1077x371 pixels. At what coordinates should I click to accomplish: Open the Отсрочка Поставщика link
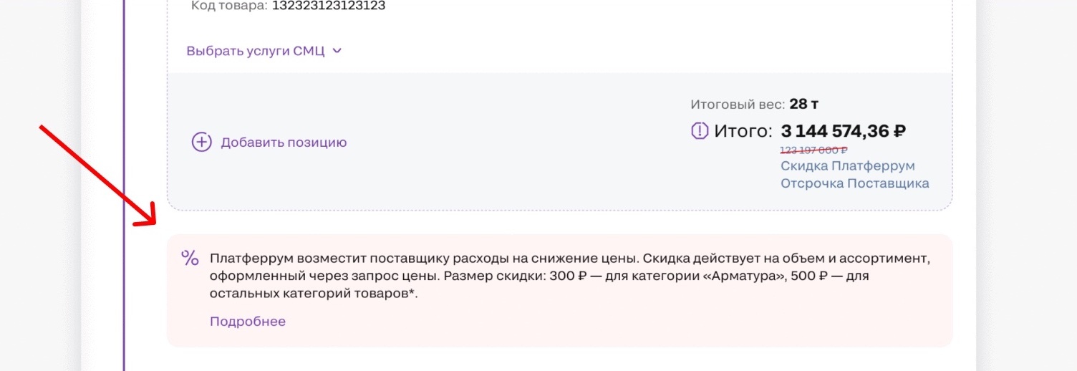855,183
